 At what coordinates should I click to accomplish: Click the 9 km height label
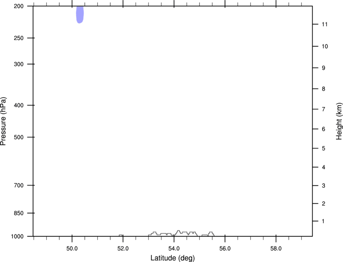coord(324,68)
